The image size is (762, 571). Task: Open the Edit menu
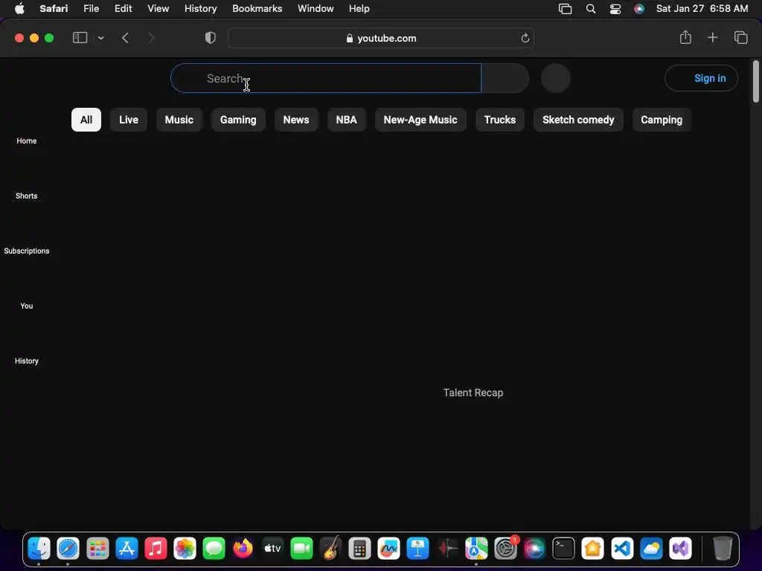tap(123, 9)
